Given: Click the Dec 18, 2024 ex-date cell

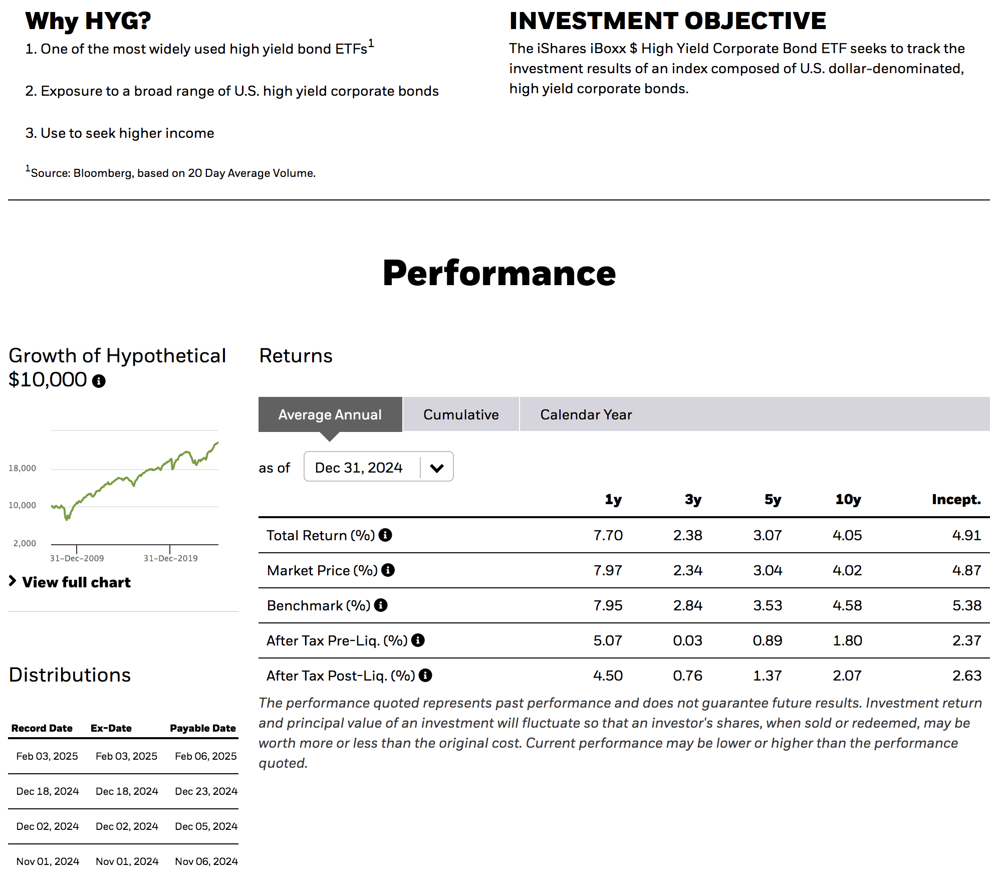Looking at the screenshot, I should coord(127,791).
